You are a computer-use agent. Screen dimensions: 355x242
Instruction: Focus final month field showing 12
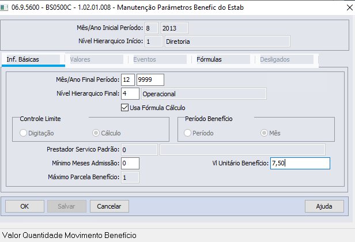128,80
